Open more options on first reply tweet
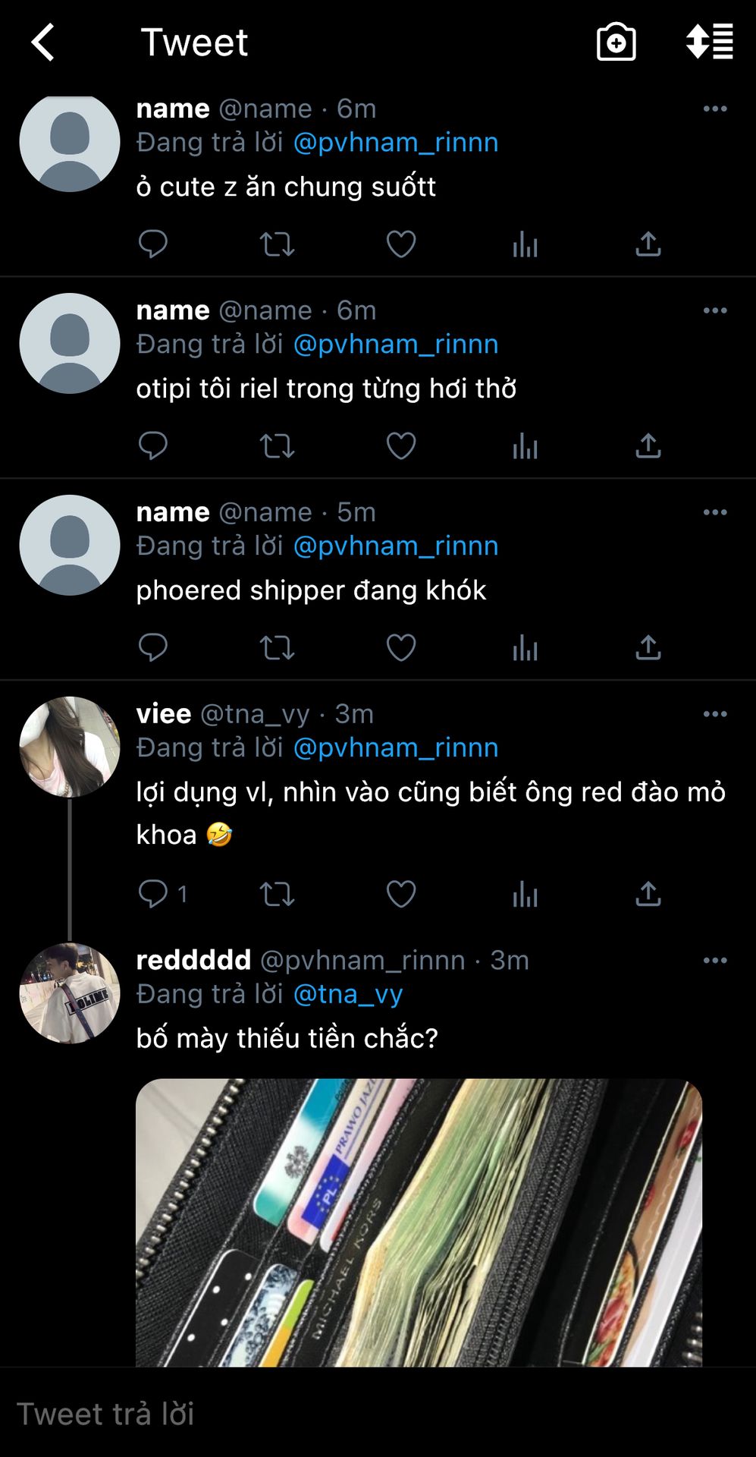The height and width of the screenshot is (1457, 756). point(715,109)
